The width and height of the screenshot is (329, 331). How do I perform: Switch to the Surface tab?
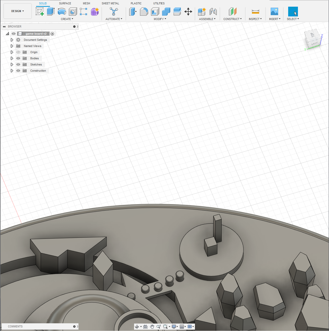tap(65, 3)
